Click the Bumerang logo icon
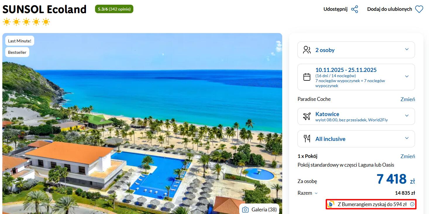429x214 pixels. (x=331, y=204)
